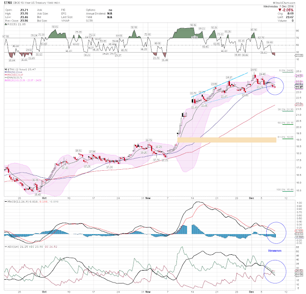The width and height of the screenshot is (306, 294).
Task: Click the orange support zone rectangle
Action: click(x=227, y=140)
